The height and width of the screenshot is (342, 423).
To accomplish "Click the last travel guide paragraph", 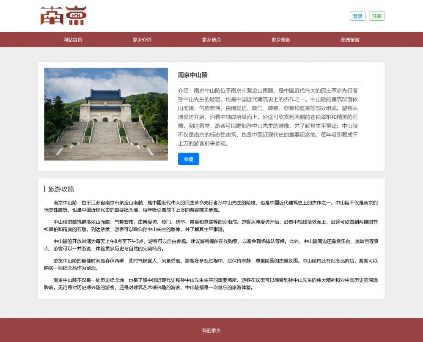I will coord(211,284).
